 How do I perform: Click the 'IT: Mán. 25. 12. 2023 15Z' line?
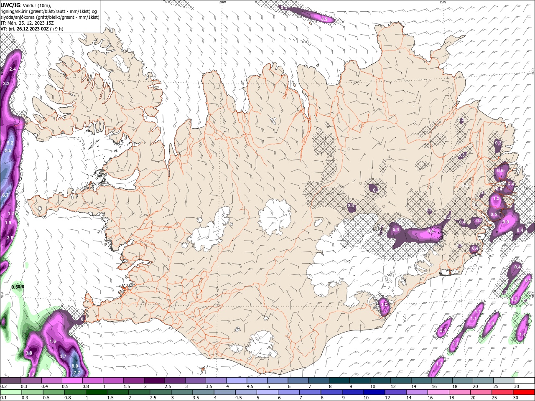(28, 23)
